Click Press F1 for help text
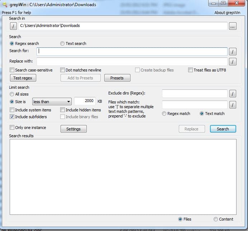This screenshot has width=248, height=231. (16, 13)
